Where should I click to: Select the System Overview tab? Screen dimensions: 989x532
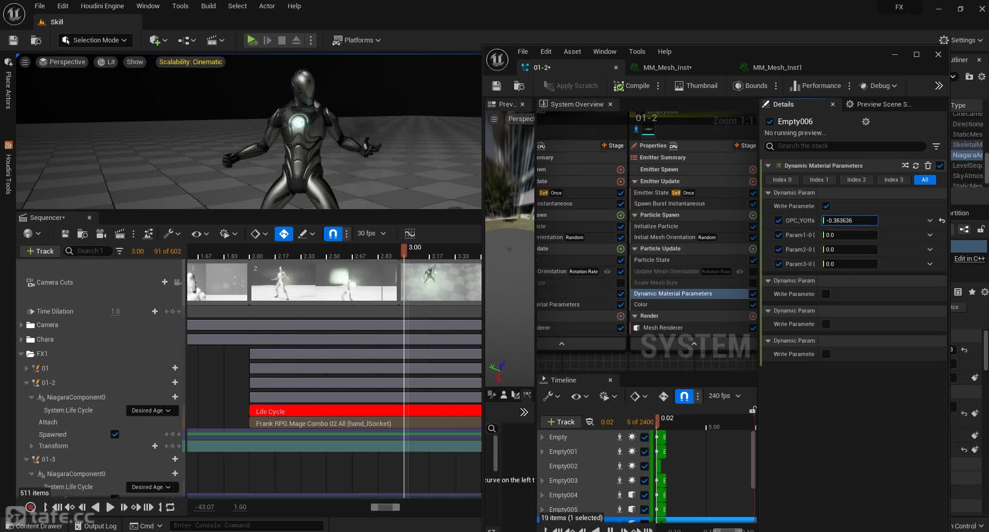click(x=576, y=105)
